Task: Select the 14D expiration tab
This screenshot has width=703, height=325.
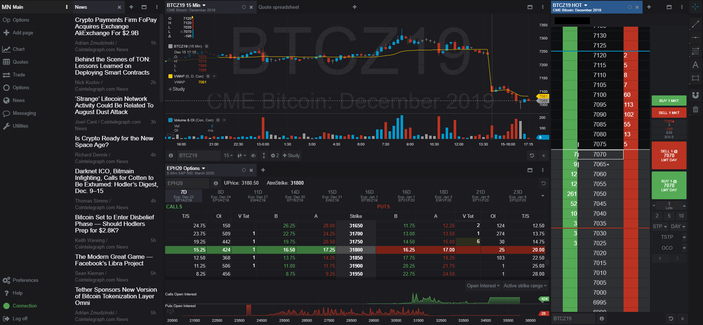Action: pos(295,196)
